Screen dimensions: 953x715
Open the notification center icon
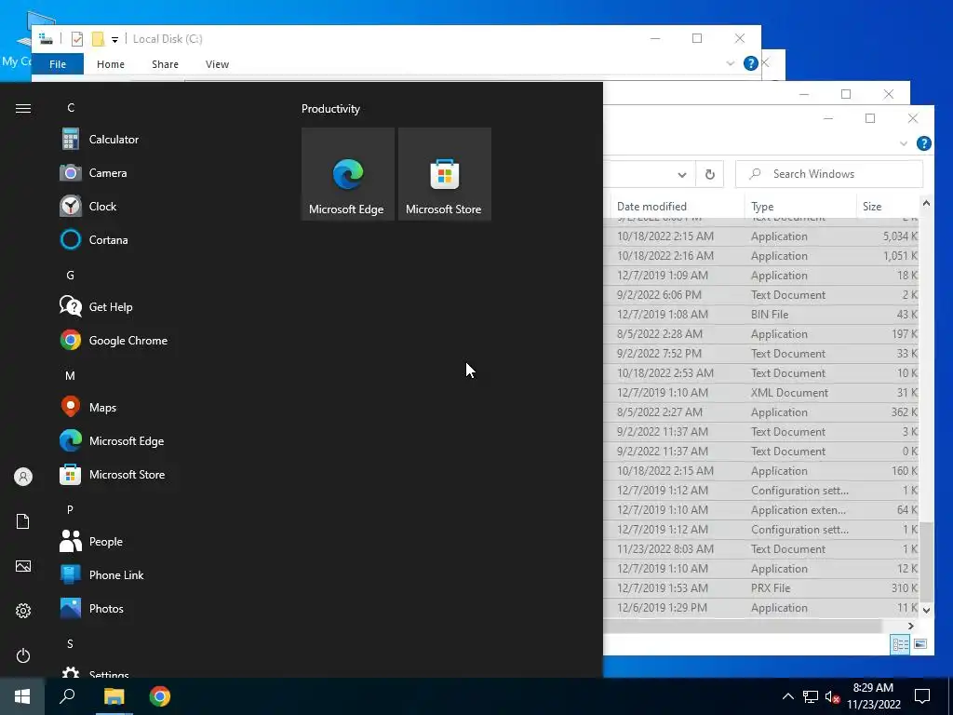(x=922, y=696)
